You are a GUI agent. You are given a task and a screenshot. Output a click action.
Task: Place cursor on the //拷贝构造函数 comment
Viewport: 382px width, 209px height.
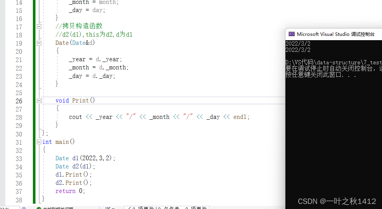pos(79,26)
